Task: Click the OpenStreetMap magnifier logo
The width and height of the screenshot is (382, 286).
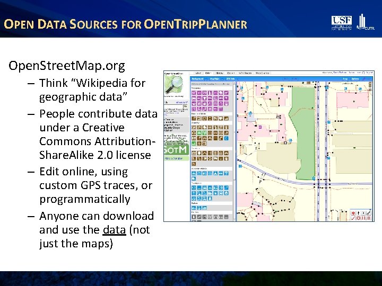Action: tap(173, 85)
